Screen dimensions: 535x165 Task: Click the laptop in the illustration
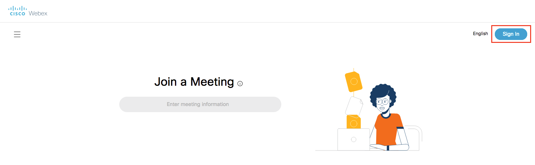[354, 140]
